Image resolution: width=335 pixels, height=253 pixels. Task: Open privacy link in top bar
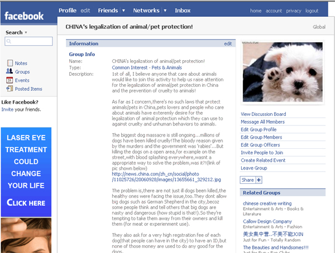click(294, 11)
